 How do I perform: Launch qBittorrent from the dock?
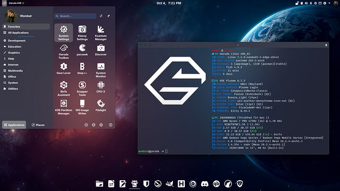(x=216, y=184)
